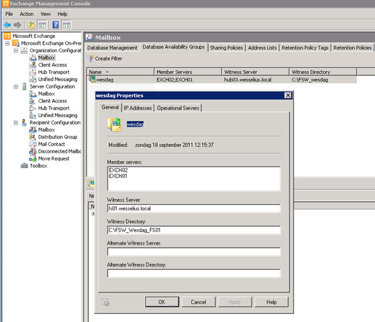Collapse the Recipient Configuration tree node

[15, 123]
